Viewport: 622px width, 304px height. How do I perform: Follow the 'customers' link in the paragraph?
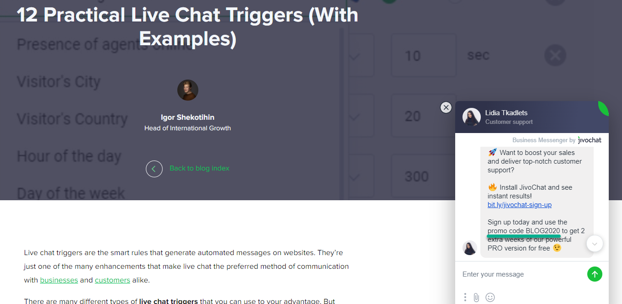112,280
